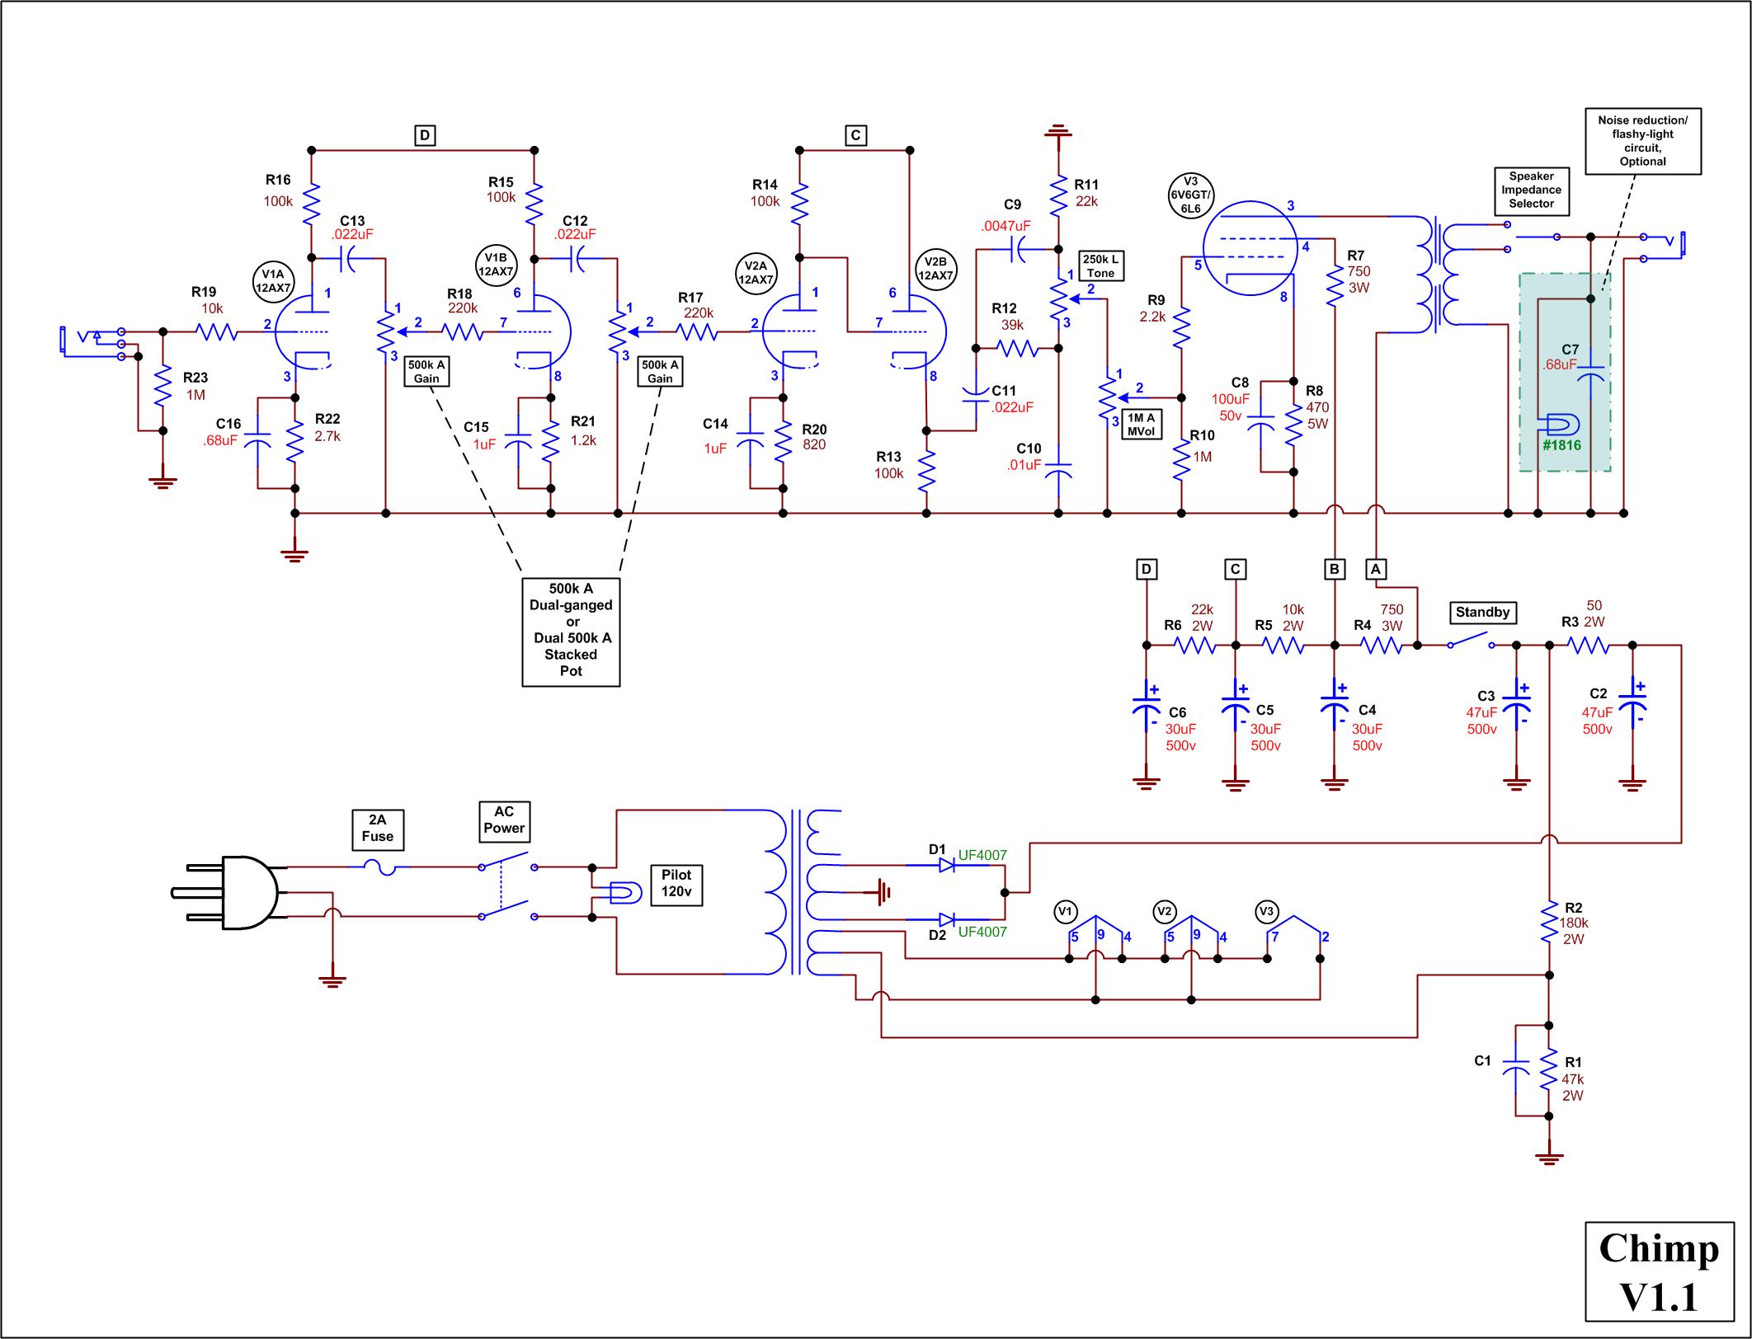Click the 500k A Dual-ganged pot note box
The width and height of the screenshot is (1752, 1339).
571,631
